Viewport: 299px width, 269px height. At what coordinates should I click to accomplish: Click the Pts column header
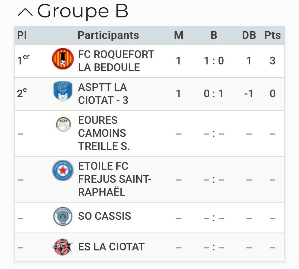click(x=272, y=35)
